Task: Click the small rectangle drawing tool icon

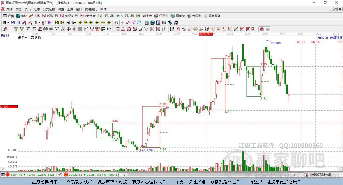Action: 117,29
